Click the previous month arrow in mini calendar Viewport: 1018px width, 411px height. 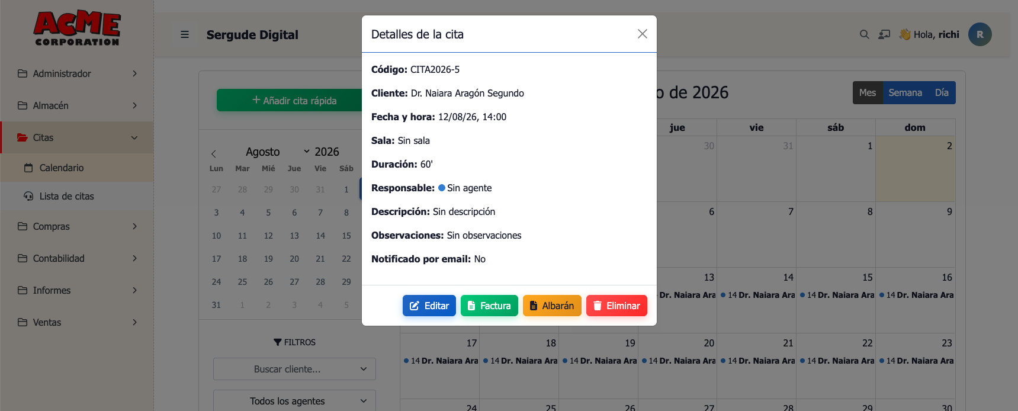click(x=214, y=153)
